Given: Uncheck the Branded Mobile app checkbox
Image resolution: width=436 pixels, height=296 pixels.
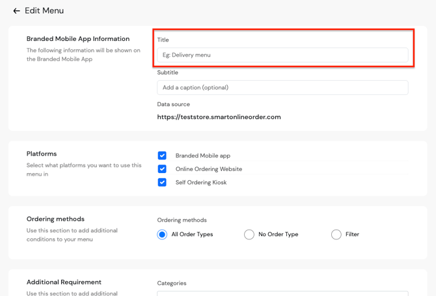Looking at the screenshot, I should [x=162, y=155].
